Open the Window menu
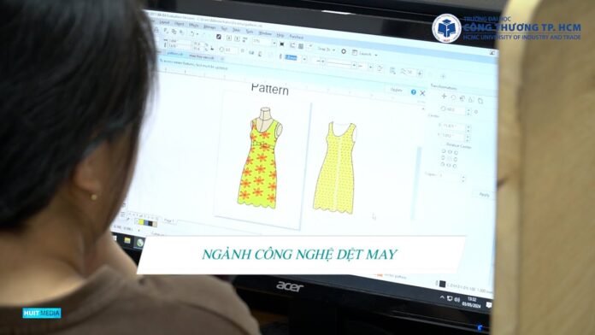 coord(265,33)
